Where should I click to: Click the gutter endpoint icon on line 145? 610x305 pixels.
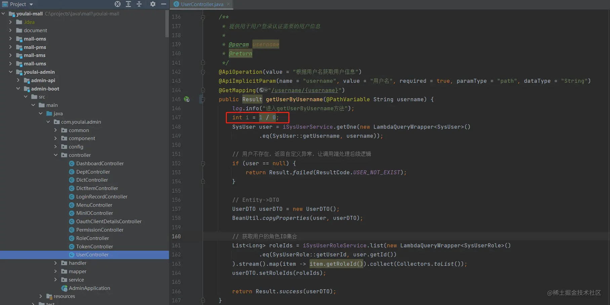pyautogui.click(x=187, y=99)
